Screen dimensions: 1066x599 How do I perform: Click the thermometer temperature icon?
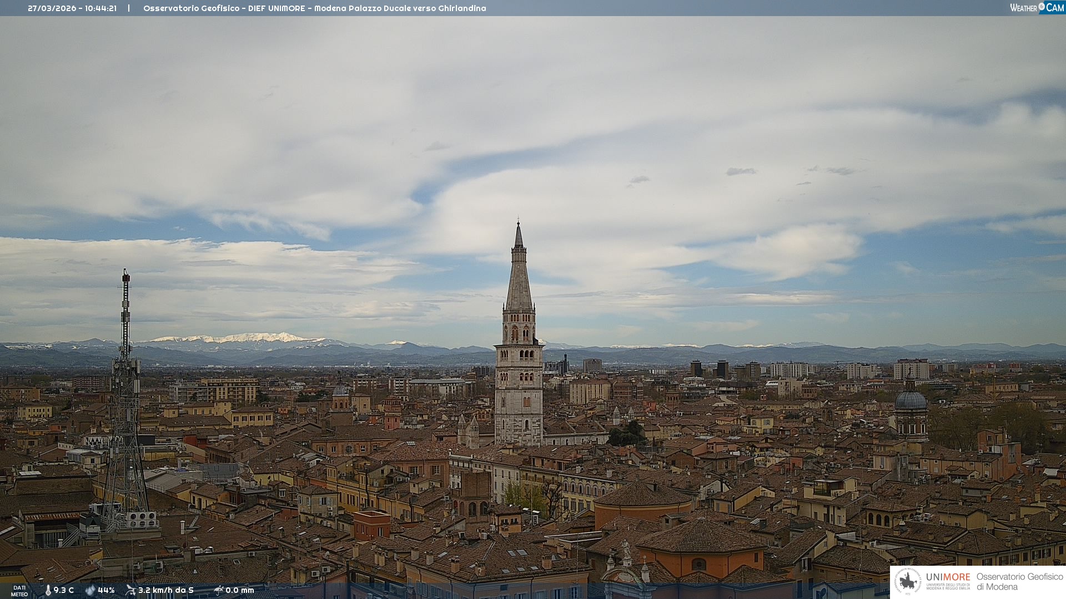(48, 590)
